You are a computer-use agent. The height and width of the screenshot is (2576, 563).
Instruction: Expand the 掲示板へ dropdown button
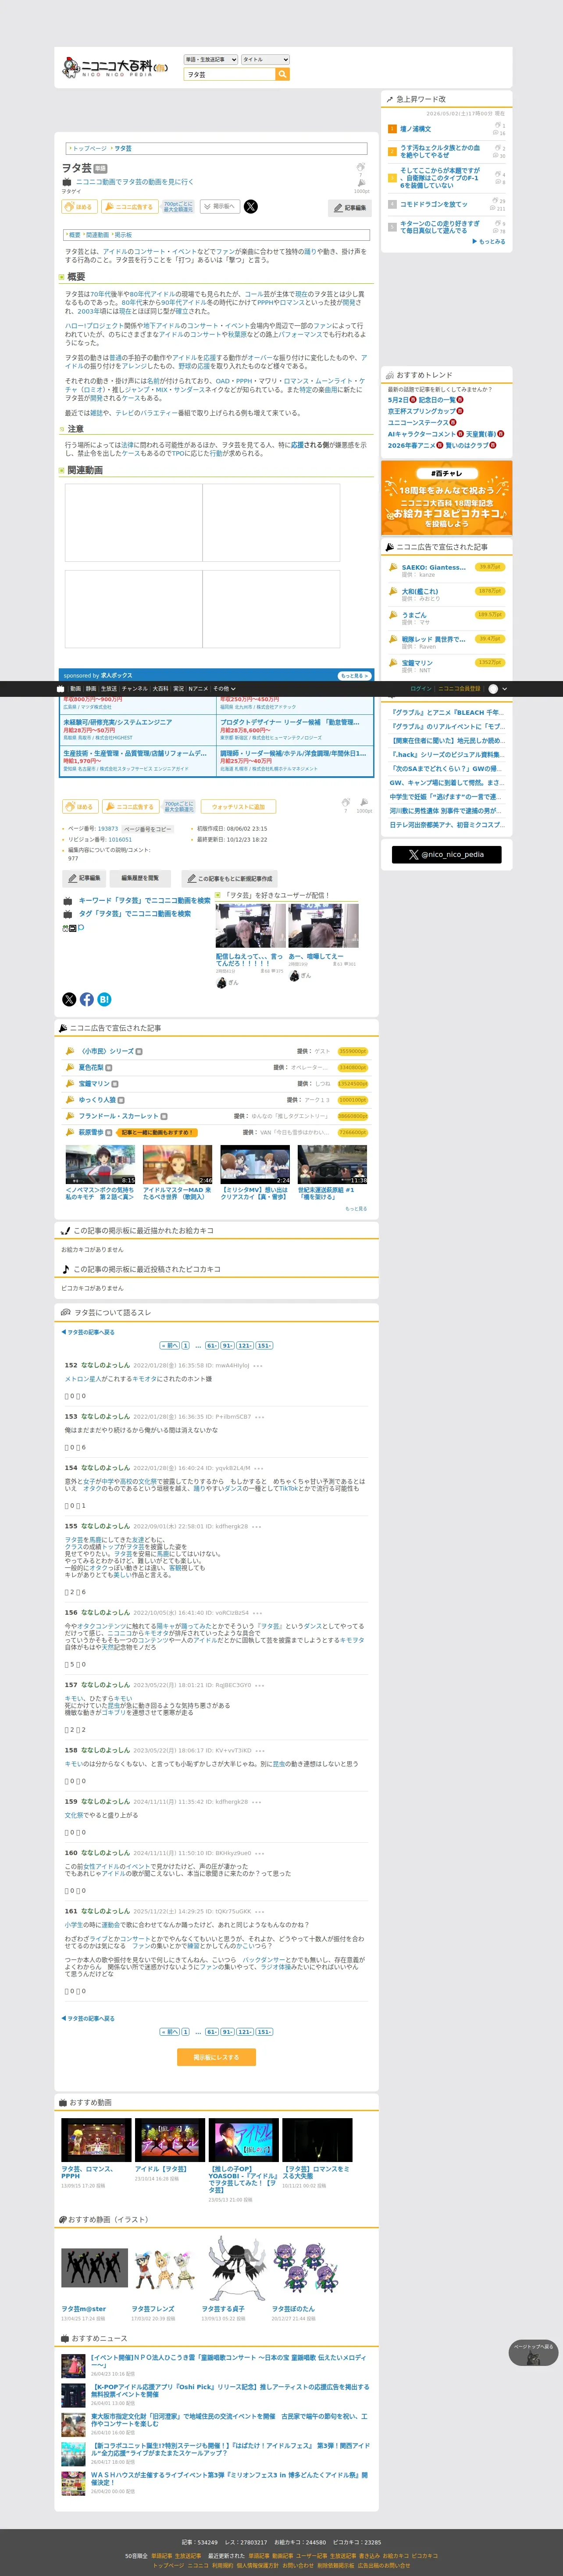coord(220,207)
